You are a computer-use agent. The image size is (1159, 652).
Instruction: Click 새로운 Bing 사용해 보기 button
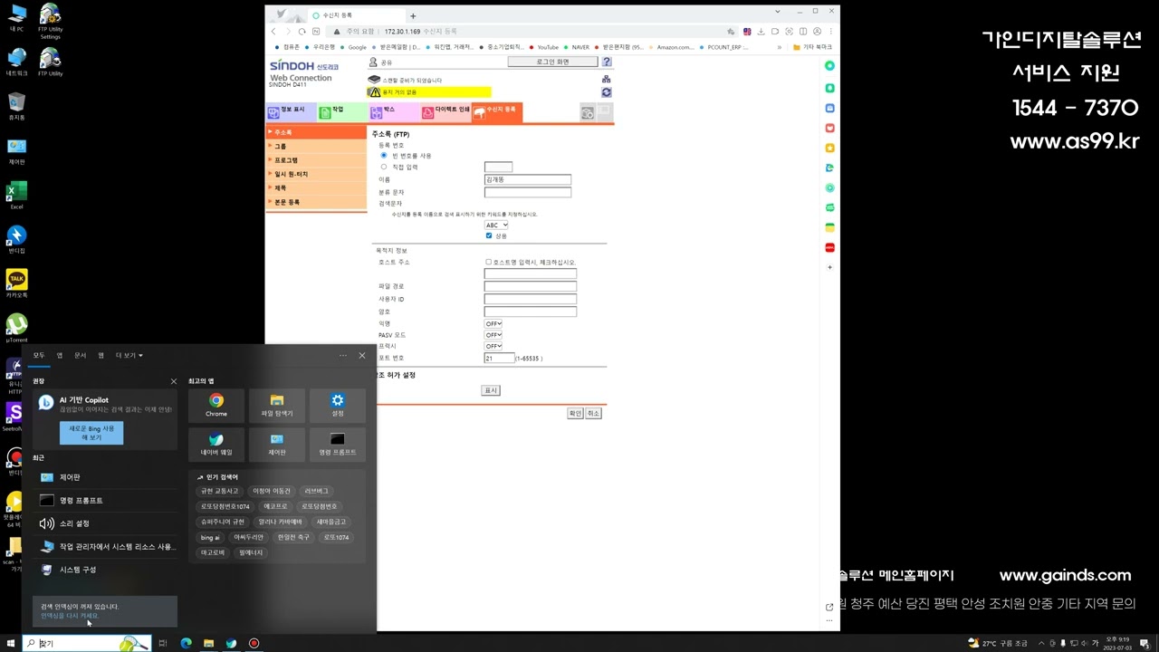tap(91, 433)
